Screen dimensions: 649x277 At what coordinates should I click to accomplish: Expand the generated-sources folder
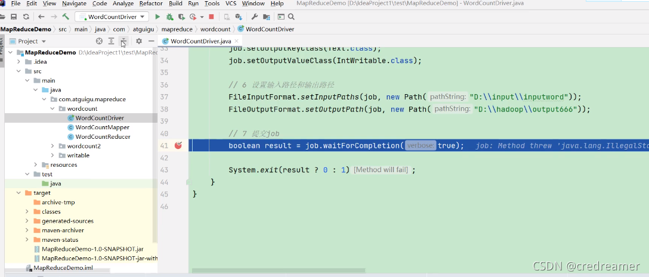pos(27,221)
